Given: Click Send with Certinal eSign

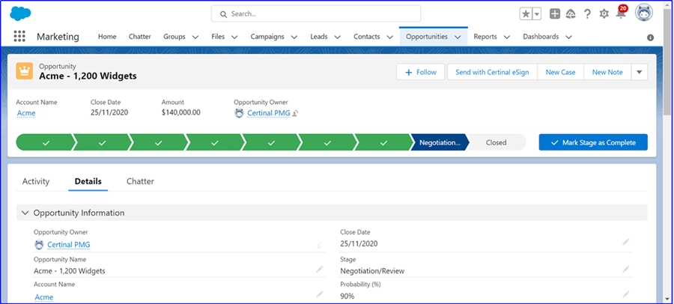Looking at the screenshot, I should [x=492, y=72].
